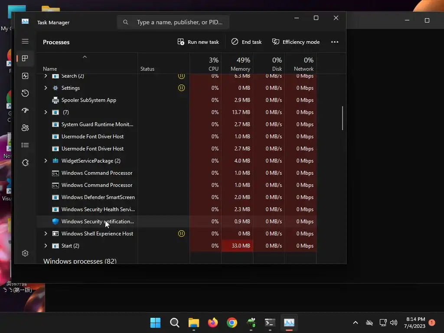
Task: Open the notification bell badge in taskbar
Action: pyautogui.click(x=432, y=323)
